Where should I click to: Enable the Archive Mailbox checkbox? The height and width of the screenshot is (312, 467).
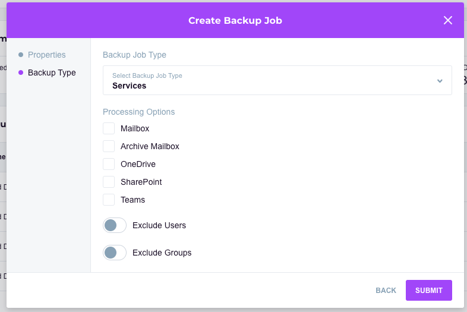[109, 146]
